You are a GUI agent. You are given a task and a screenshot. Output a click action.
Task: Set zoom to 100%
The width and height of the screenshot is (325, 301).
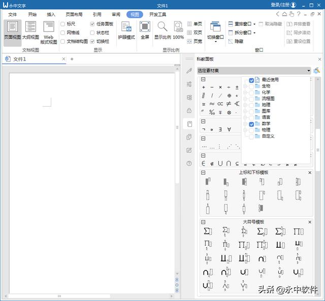tap(178, 30)
